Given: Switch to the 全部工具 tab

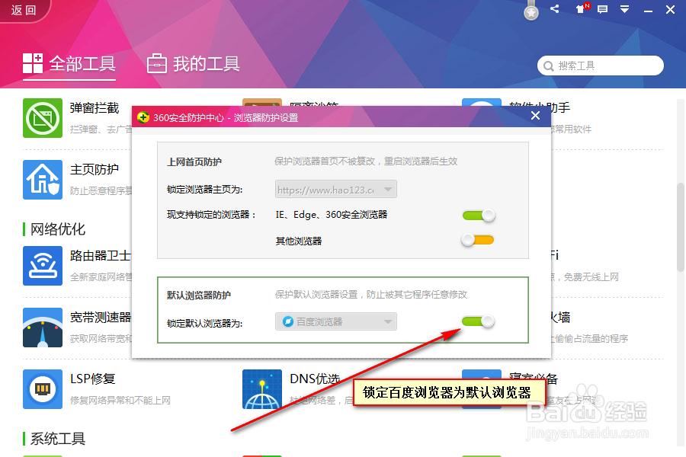Looking at the screenshot, I should coord(69,64).
